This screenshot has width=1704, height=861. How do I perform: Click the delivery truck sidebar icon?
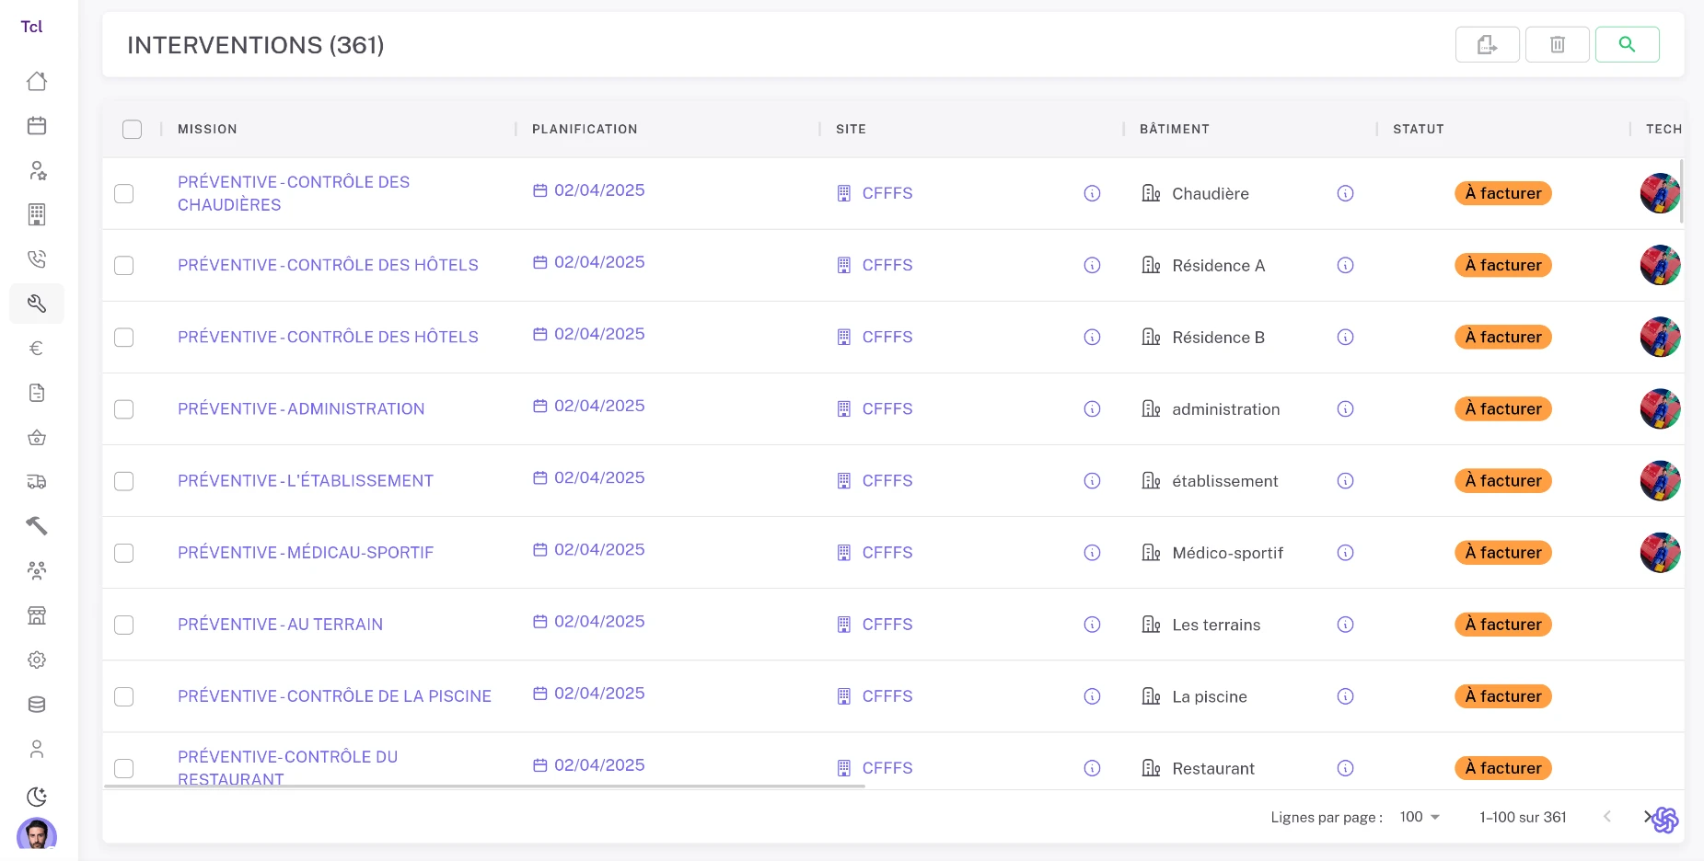(37, 482)
